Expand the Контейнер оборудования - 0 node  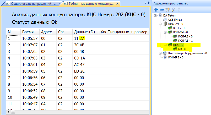pos(161,53)
